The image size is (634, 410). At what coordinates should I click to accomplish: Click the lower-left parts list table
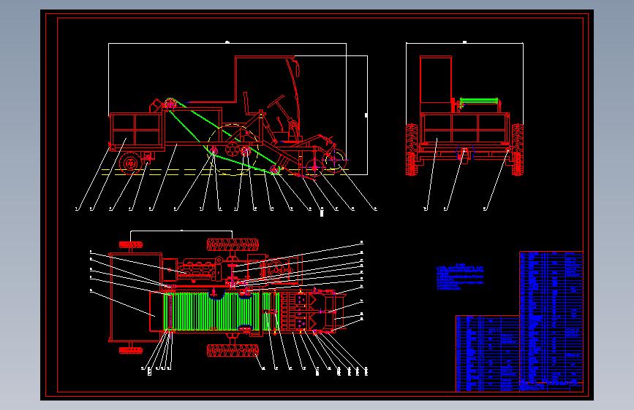487,354
